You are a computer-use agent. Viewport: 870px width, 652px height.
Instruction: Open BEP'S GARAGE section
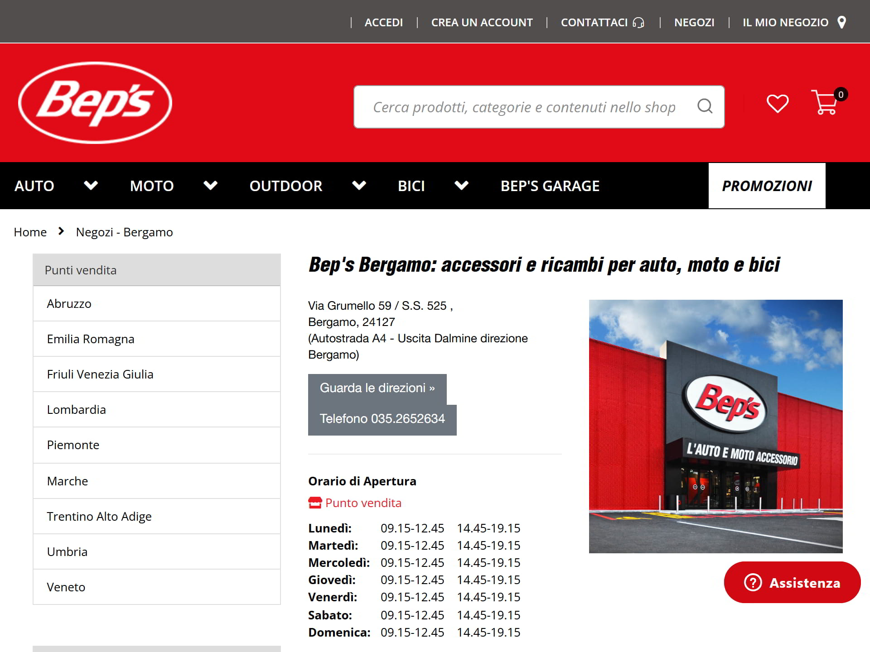(x=550, y=186)
